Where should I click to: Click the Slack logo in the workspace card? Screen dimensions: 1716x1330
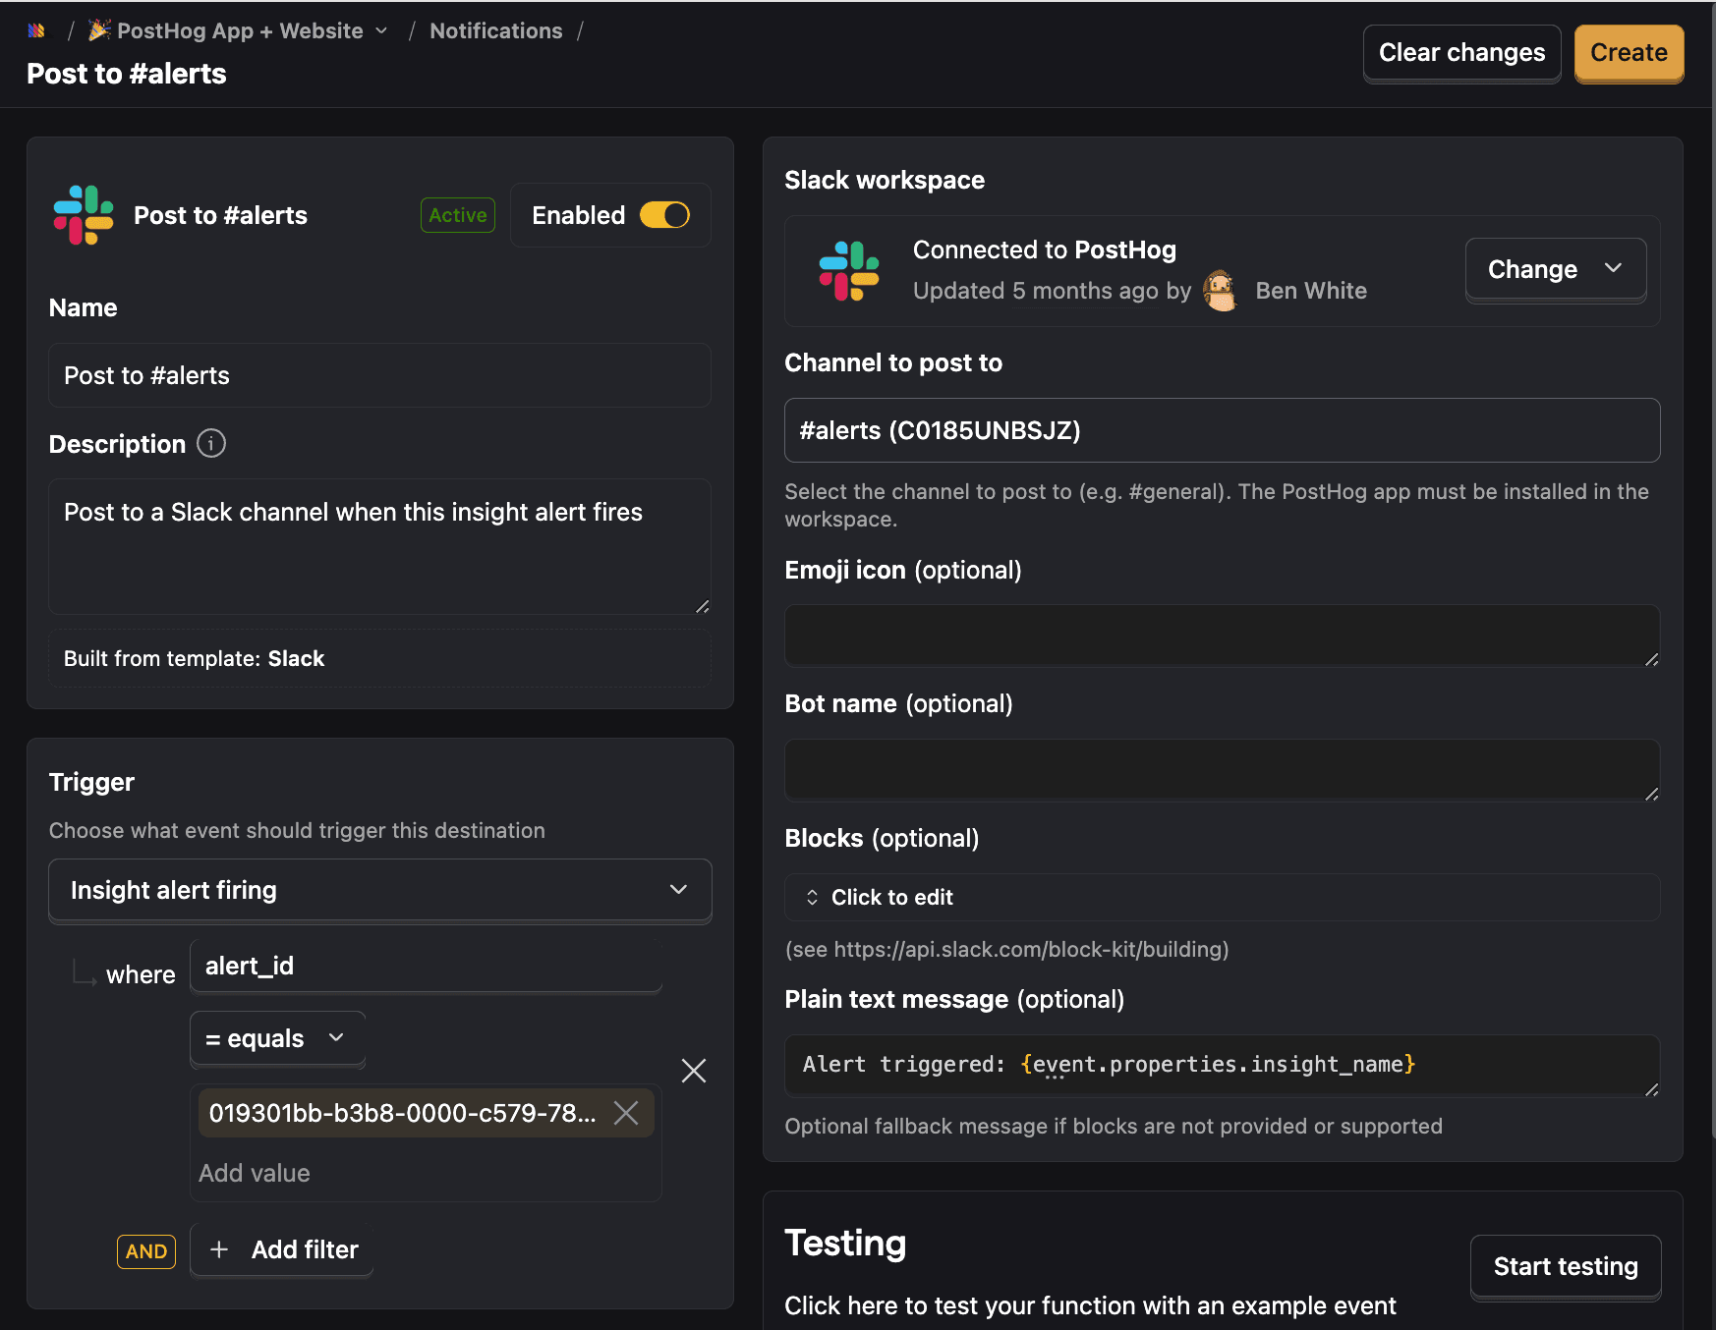(849, 271)
